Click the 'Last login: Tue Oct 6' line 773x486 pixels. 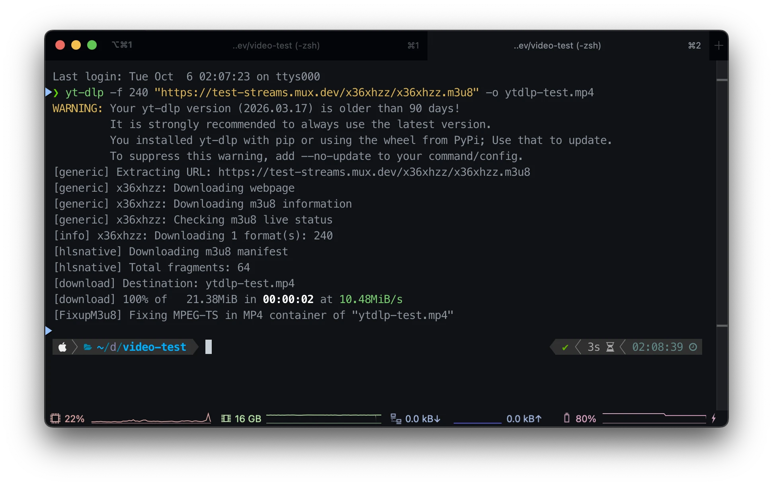186,77
